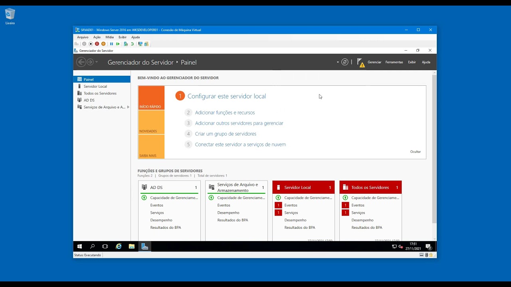Click Resultados do BPA in AD DS tile

[166, 228]
